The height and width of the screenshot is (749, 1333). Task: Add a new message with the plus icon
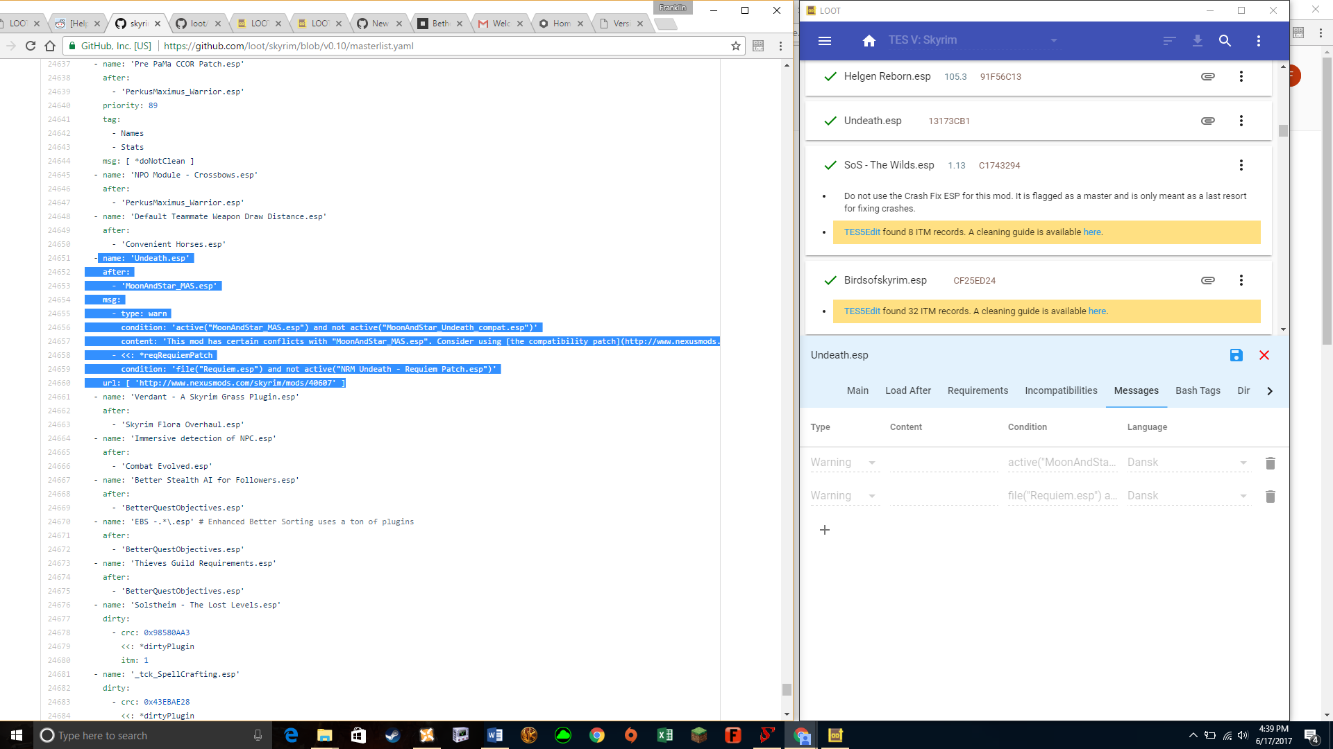pos(825,529)
